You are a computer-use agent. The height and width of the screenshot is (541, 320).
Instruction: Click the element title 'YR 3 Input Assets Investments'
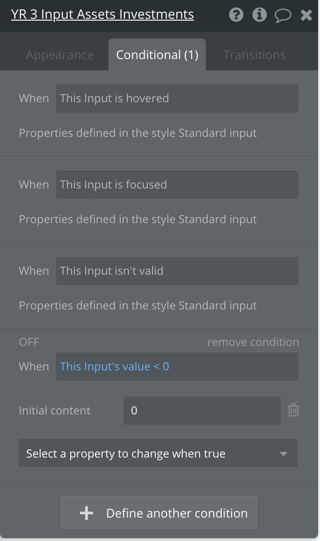click(102, 15)
